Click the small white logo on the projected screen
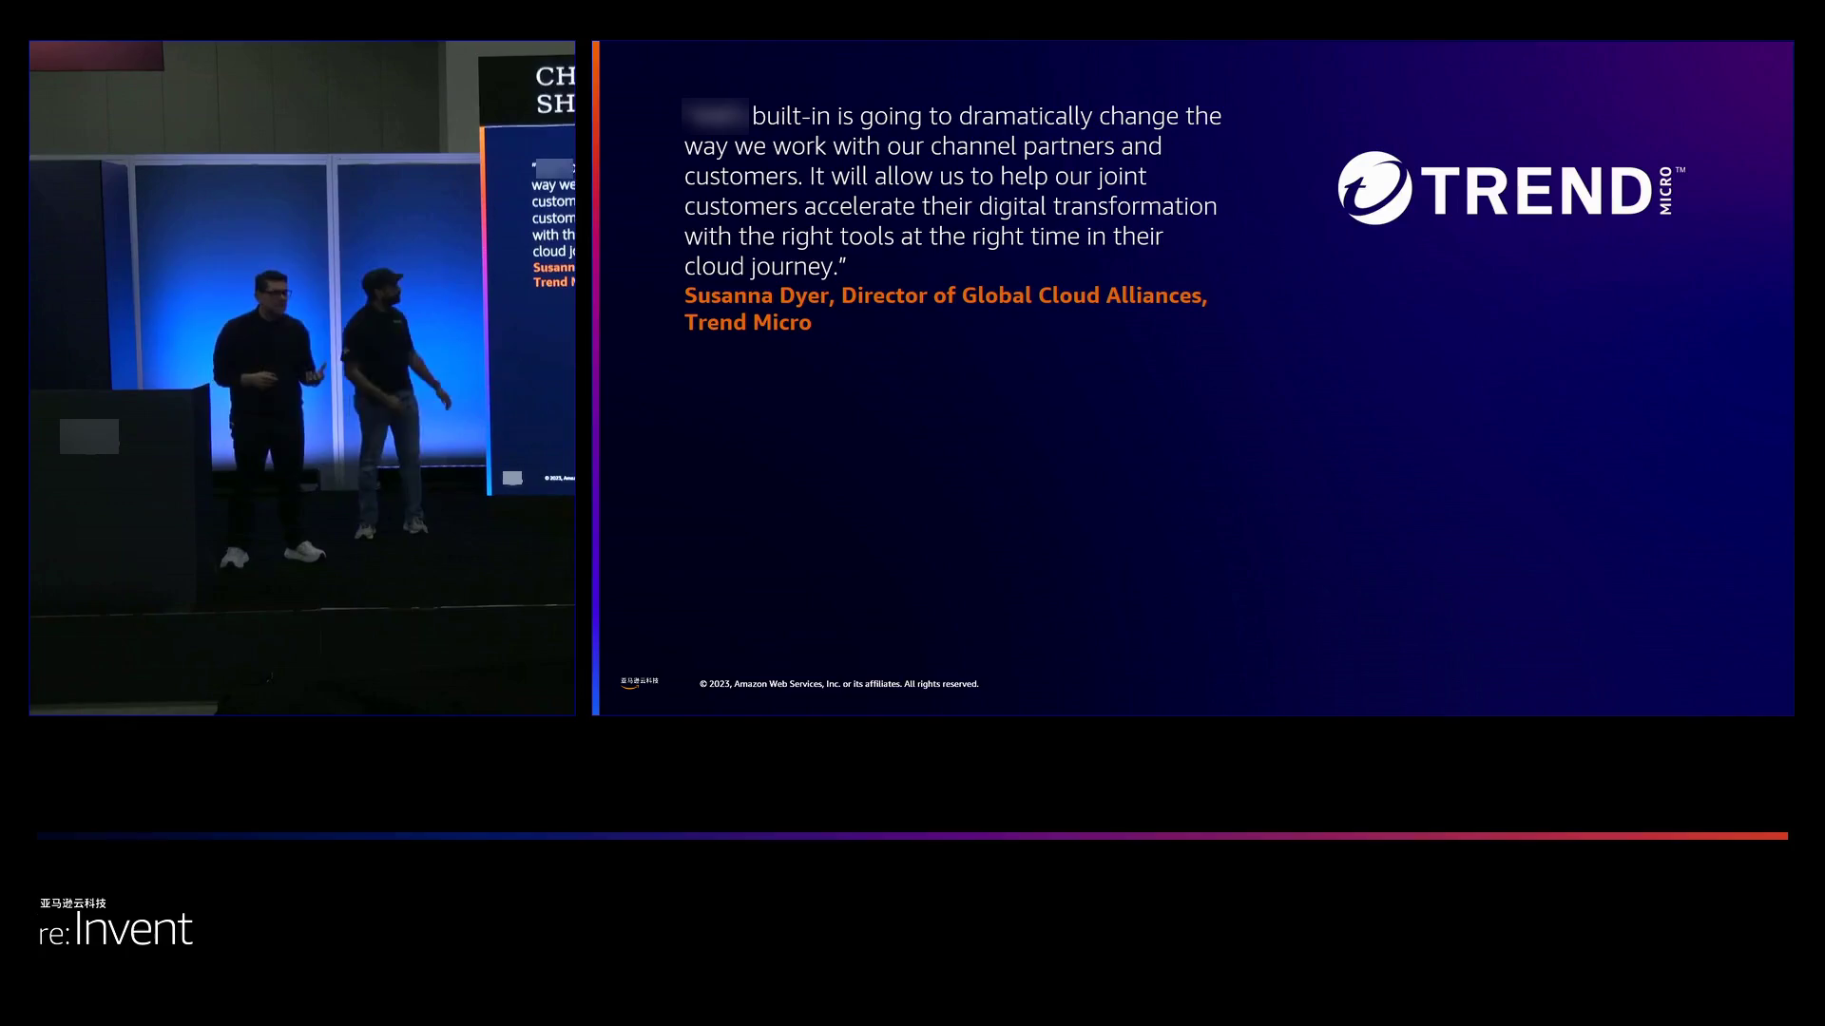1825x1026 pixels. [x=512, y=478]
